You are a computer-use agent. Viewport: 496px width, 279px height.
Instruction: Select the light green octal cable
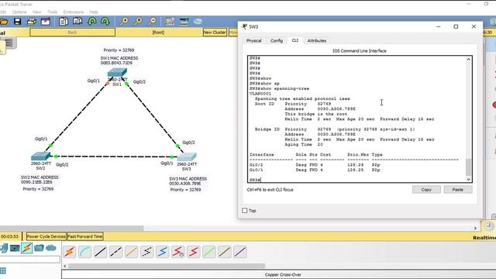[x=208, y=252]
